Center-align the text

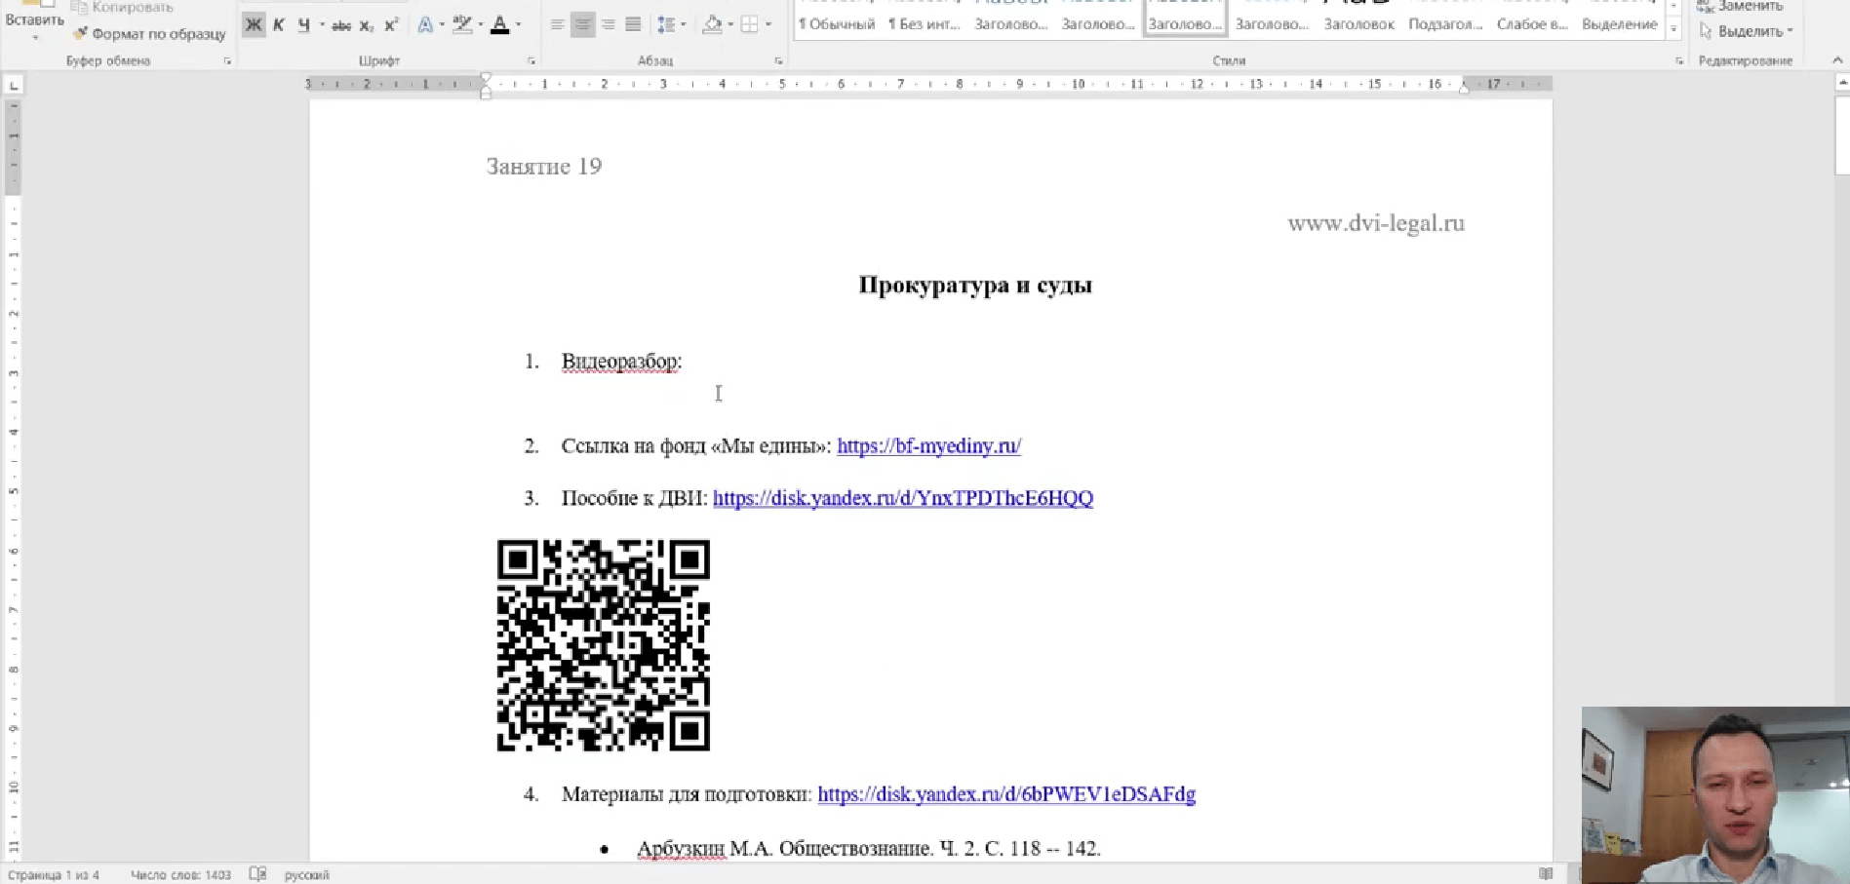click(x=582, y=25)
